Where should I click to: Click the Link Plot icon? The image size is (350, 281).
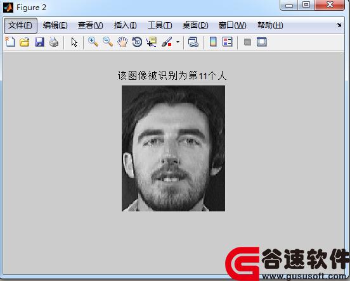click(x=193, y=42)
